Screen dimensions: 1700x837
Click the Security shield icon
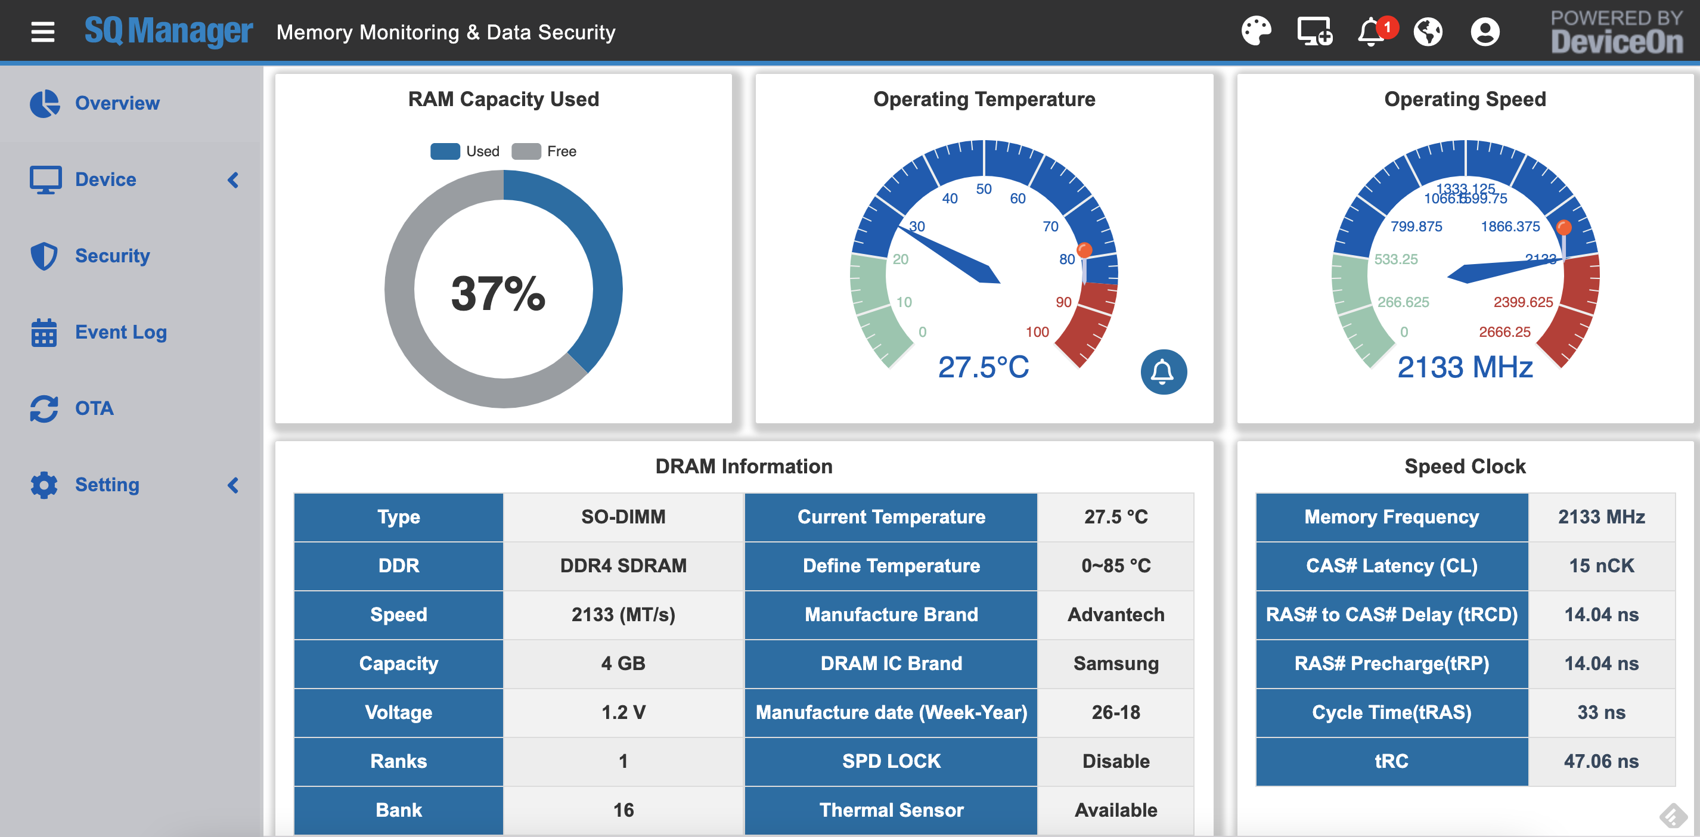(x=44, y=256)
